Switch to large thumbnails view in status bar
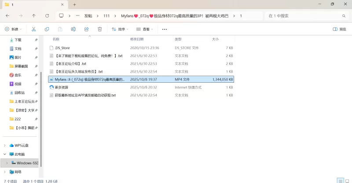 (346, 180)
